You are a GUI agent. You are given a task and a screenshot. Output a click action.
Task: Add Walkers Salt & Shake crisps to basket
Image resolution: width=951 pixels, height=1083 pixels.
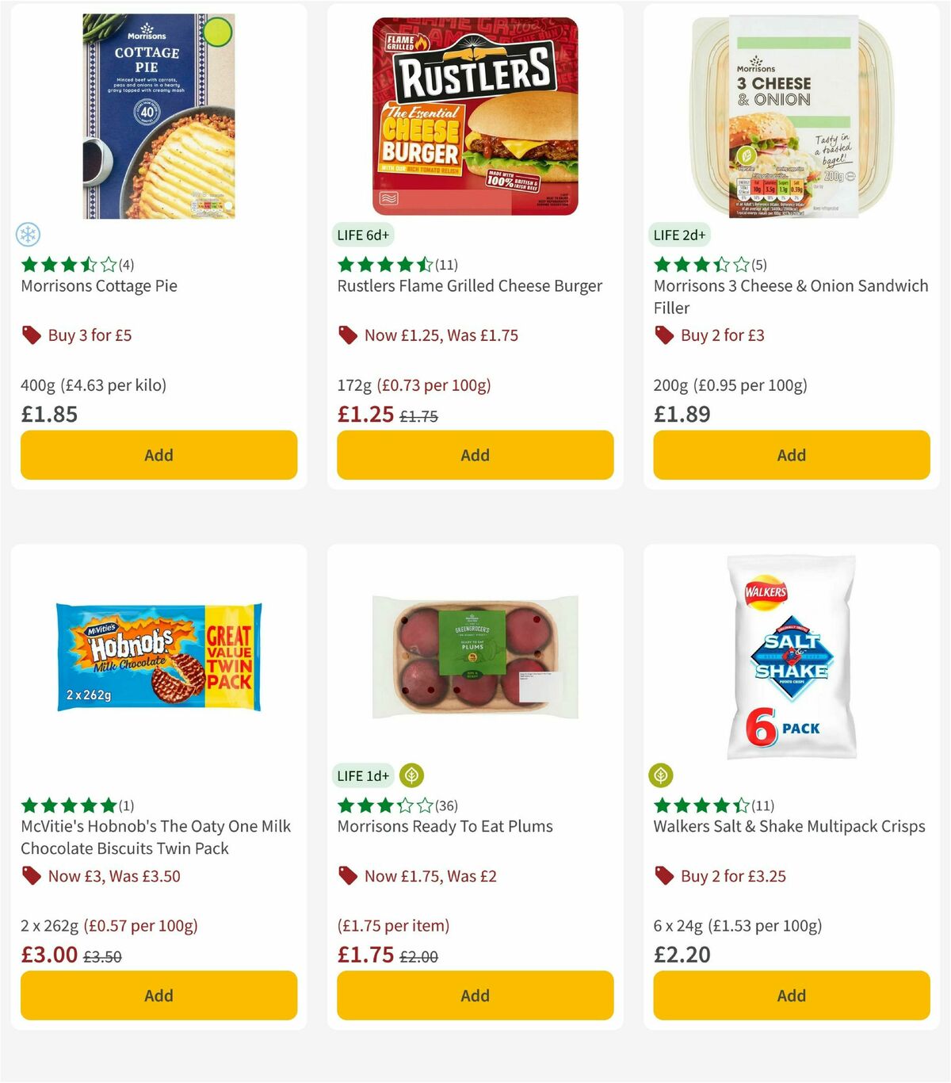[x=791, y=995]
